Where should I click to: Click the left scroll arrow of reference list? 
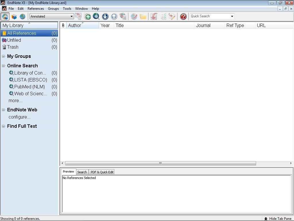point(62,163)
